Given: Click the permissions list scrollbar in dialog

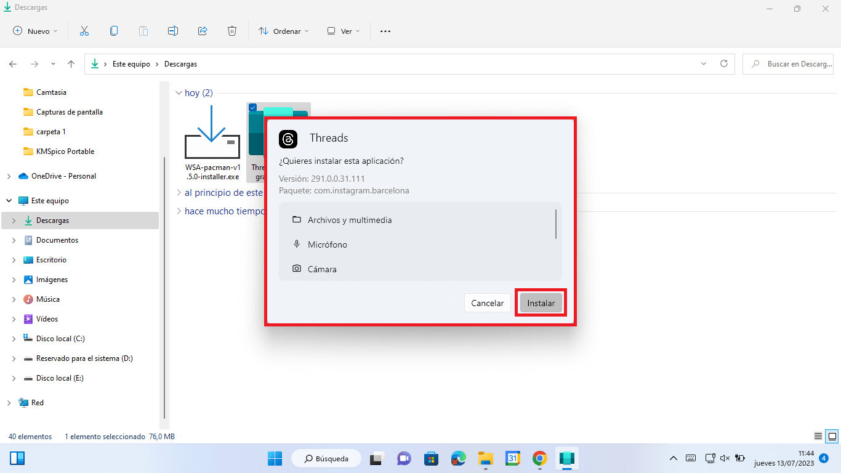Looking at the screenshot, I should tap(556, 224).
